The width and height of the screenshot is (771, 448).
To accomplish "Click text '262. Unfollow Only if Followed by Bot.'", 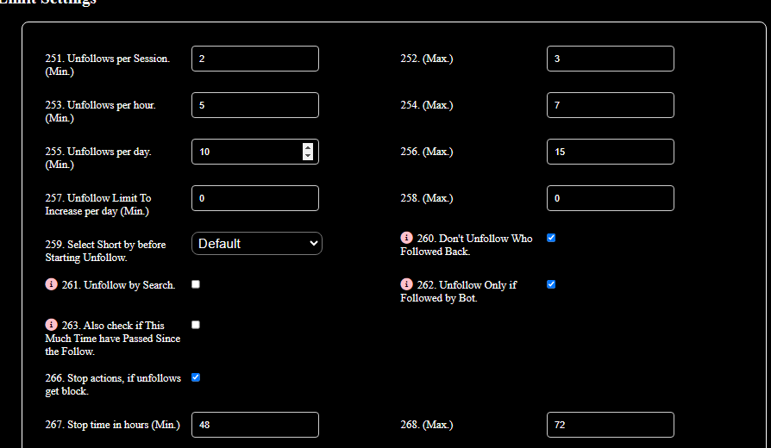I will pyautogui.click(x=458, y=291).
